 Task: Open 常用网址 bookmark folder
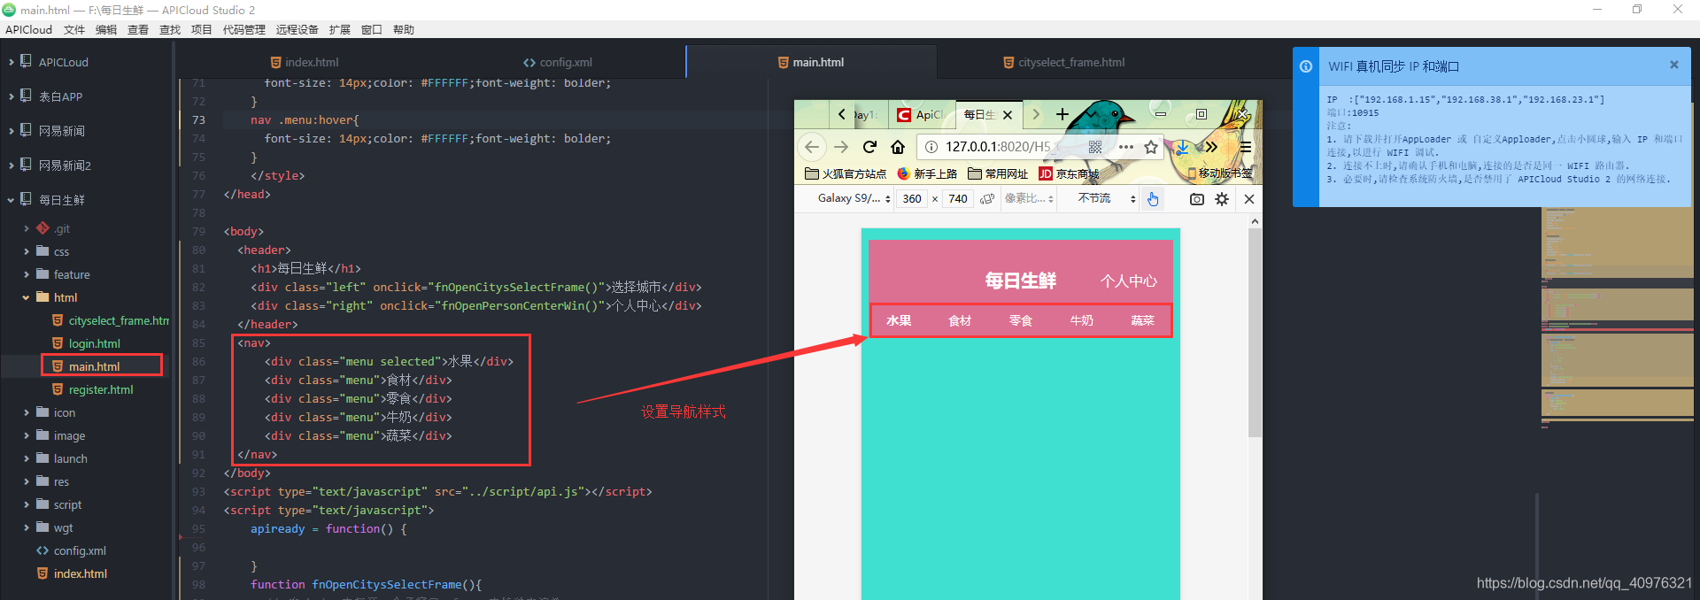coord(998,173)
